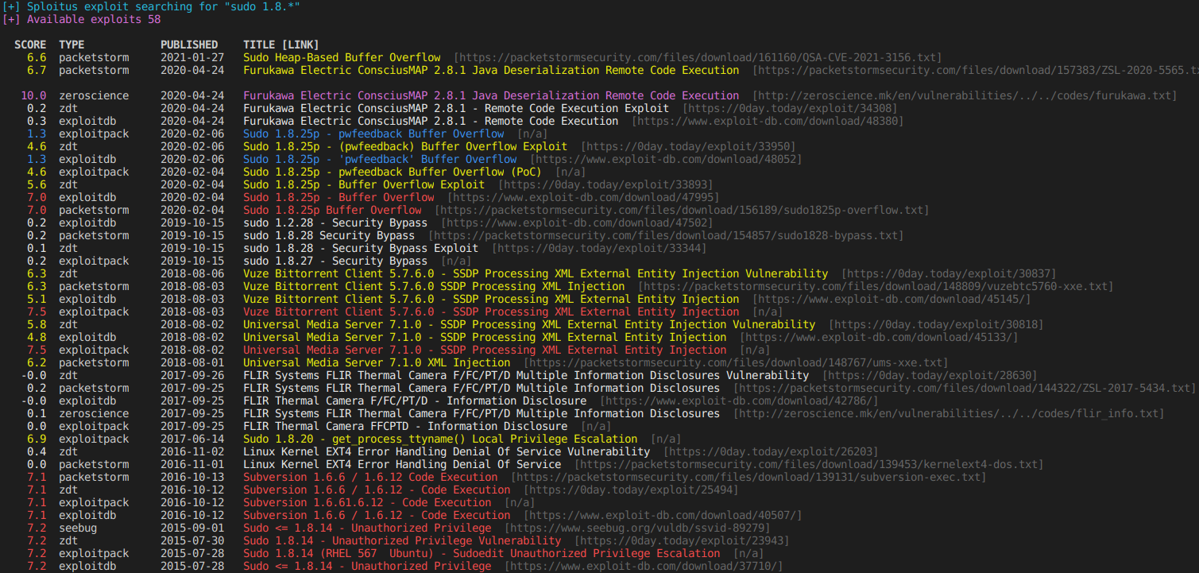The image size is (1199, 573).
Task: Click the TYPE column header
Action: click(72, 45)
